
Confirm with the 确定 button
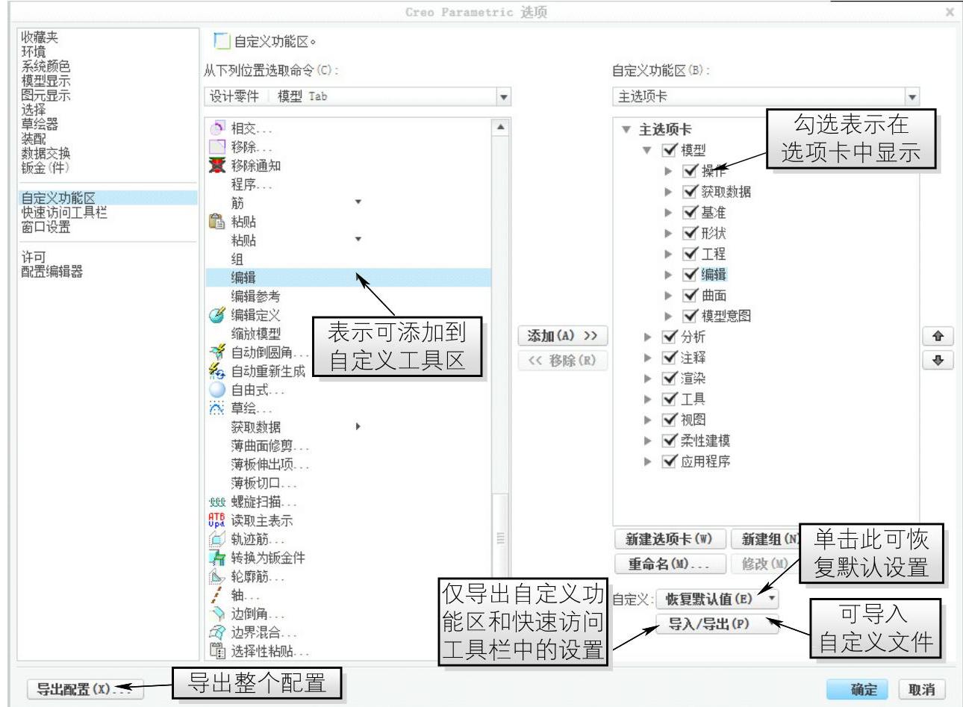coord(858,690)
